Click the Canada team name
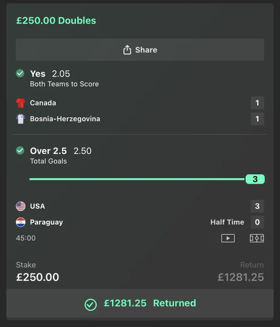The width and height of the screenshot is (280, 327). point(43,103)
